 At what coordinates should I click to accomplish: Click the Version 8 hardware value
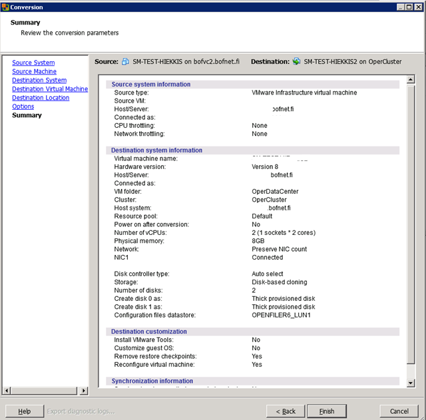pos(265,167)
